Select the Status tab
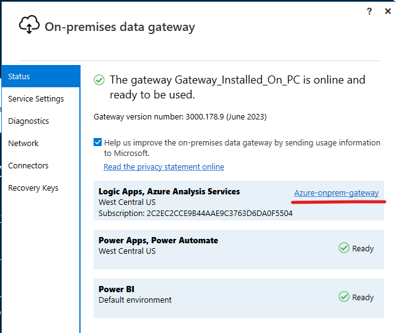The image size is (396, 333). click(41, 76)
